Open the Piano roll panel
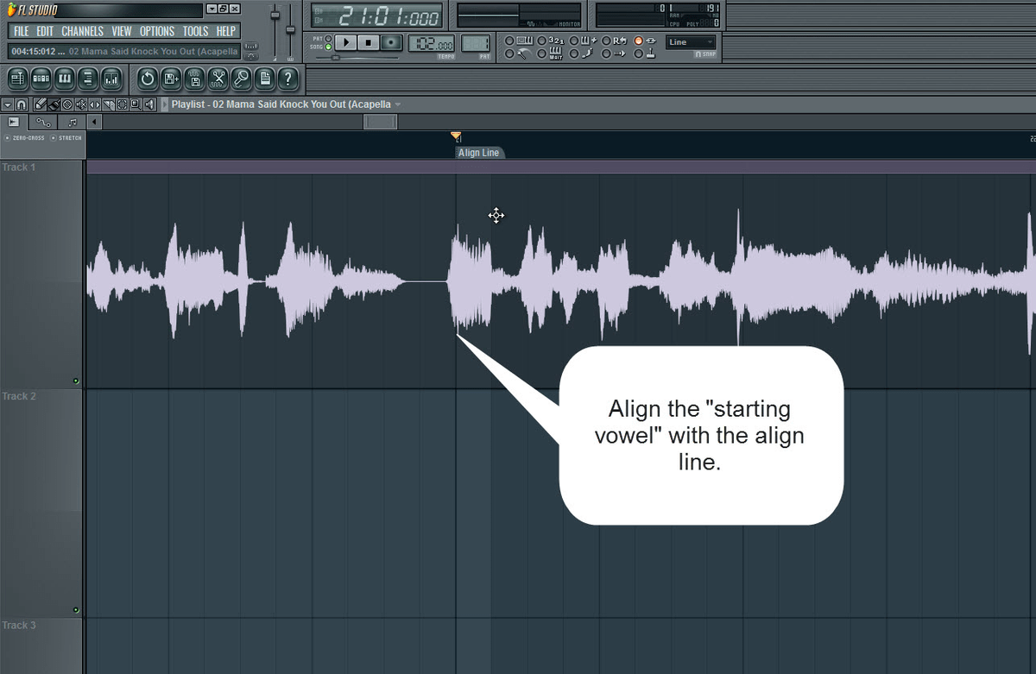Screen dimensions: 1036x674 tap(65, 79)
